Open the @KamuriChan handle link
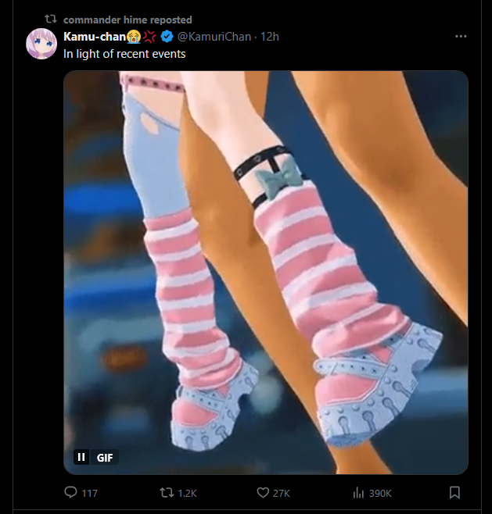This screenshot has width=492, height=514. tap(214, 37)
